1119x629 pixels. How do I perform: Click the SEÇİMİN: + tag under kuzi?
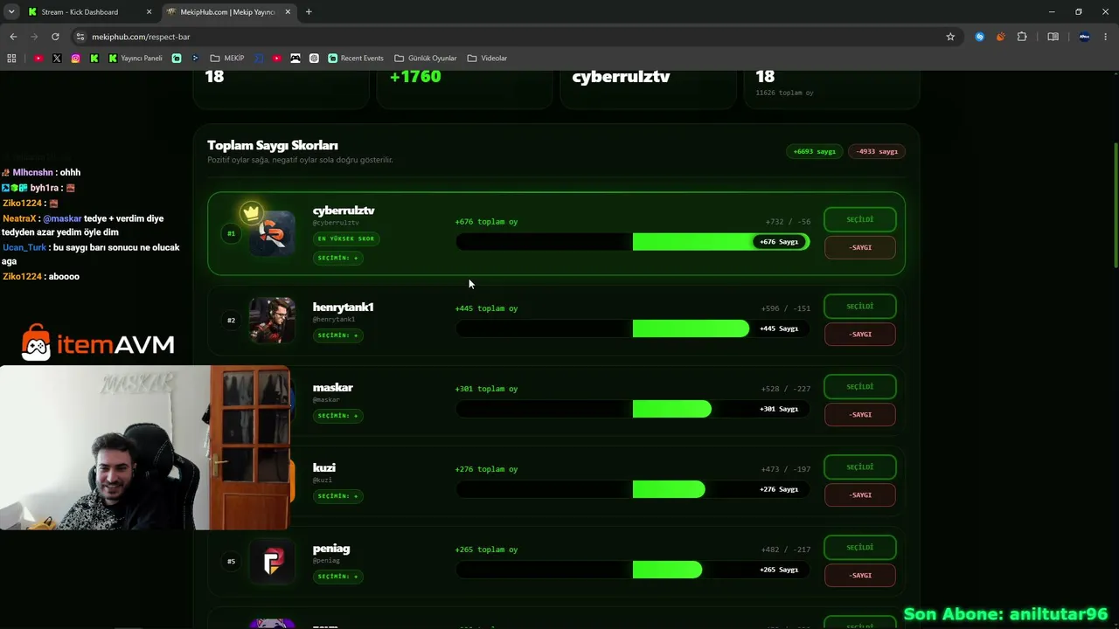338,496
